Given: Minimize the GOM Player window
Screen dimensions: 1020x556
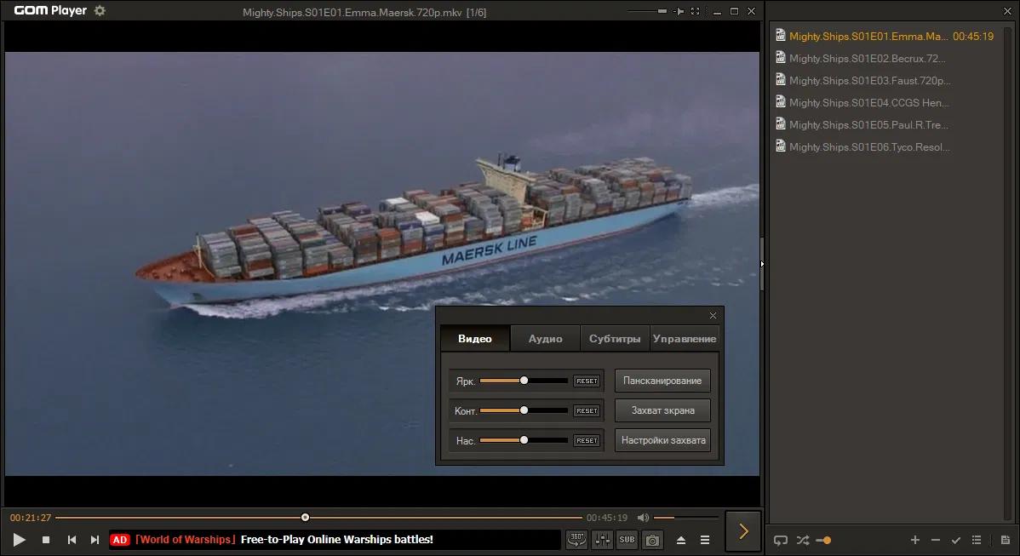Looking at the screenshot, I should point(717,12).
